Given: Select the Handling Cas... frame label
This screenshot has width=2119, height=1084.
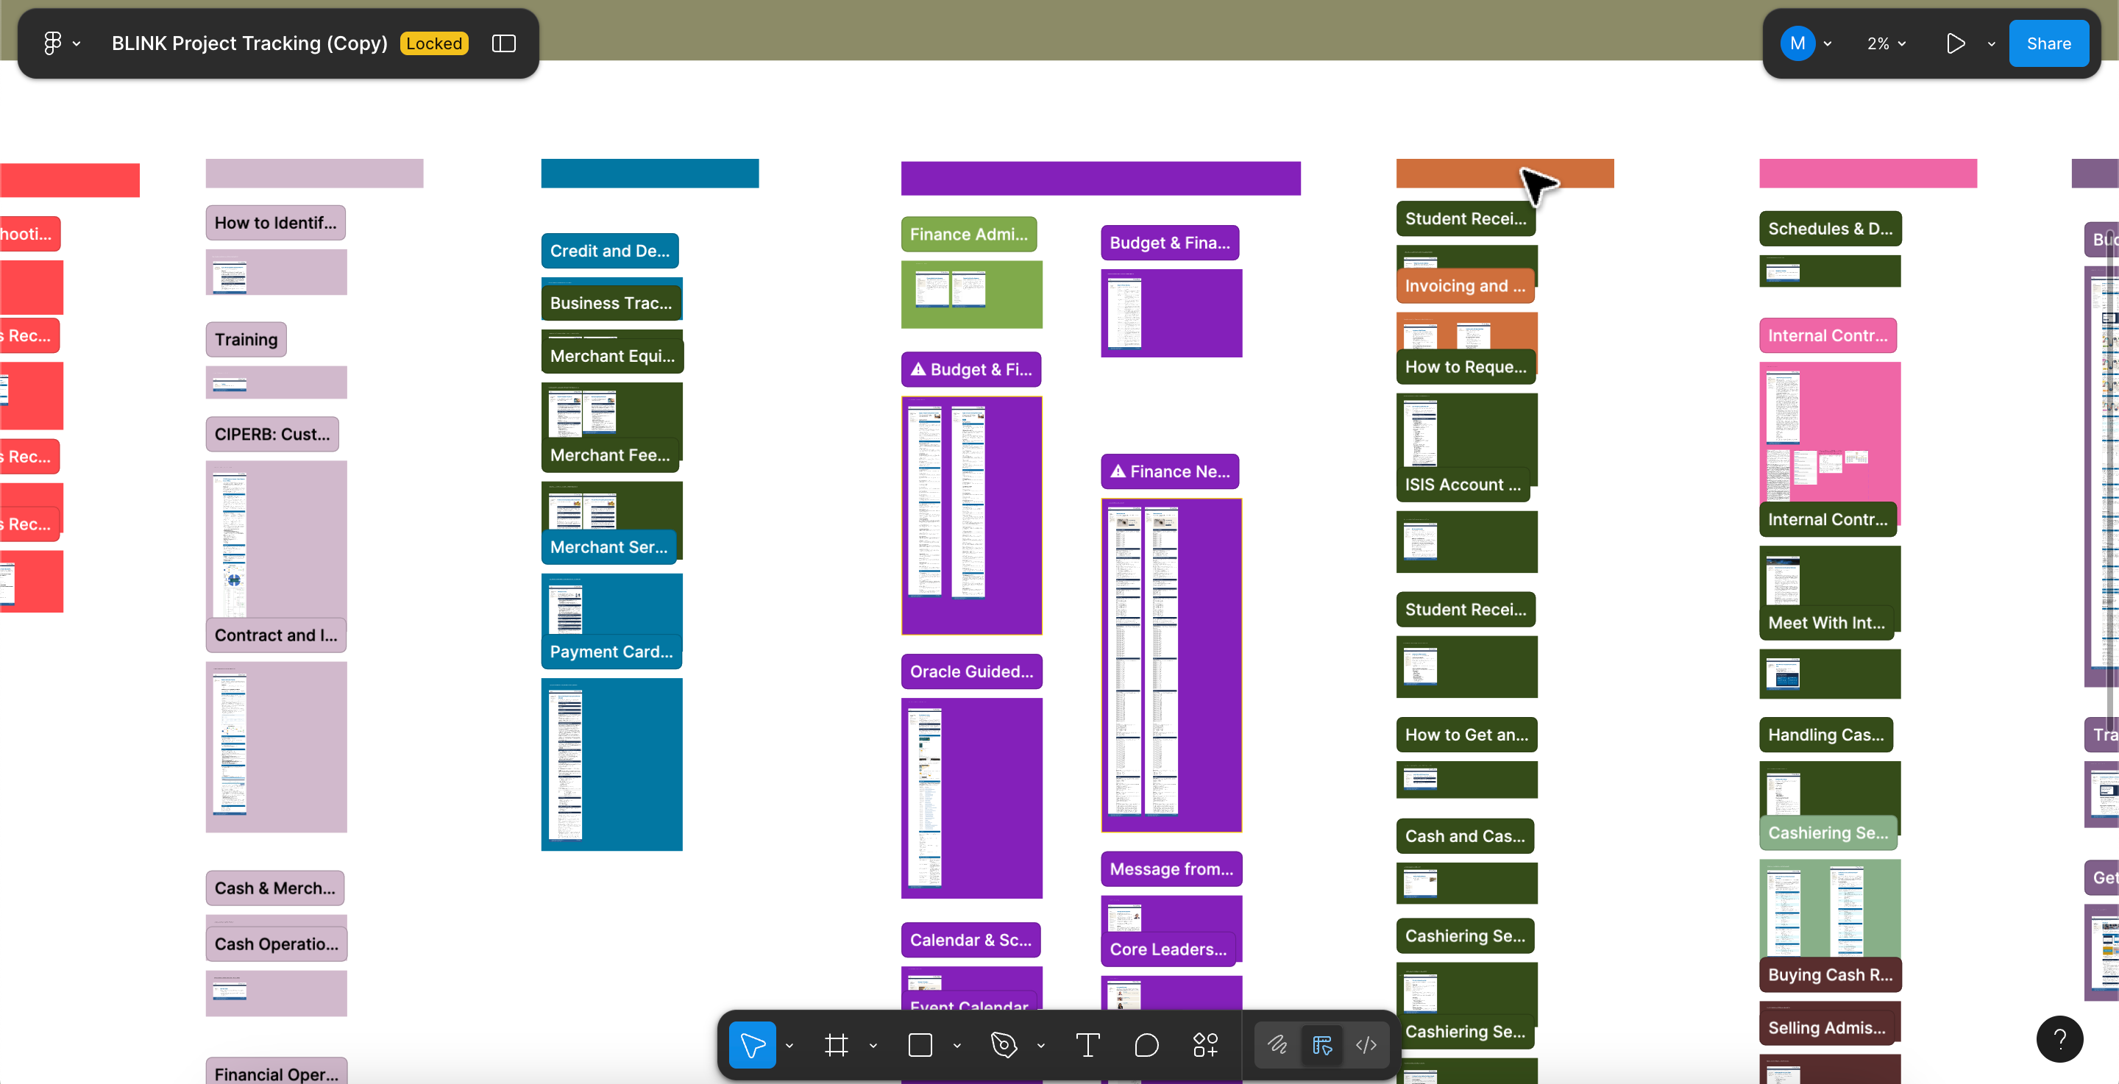Looking at the screenshot, I should (x=1826, y=735).
